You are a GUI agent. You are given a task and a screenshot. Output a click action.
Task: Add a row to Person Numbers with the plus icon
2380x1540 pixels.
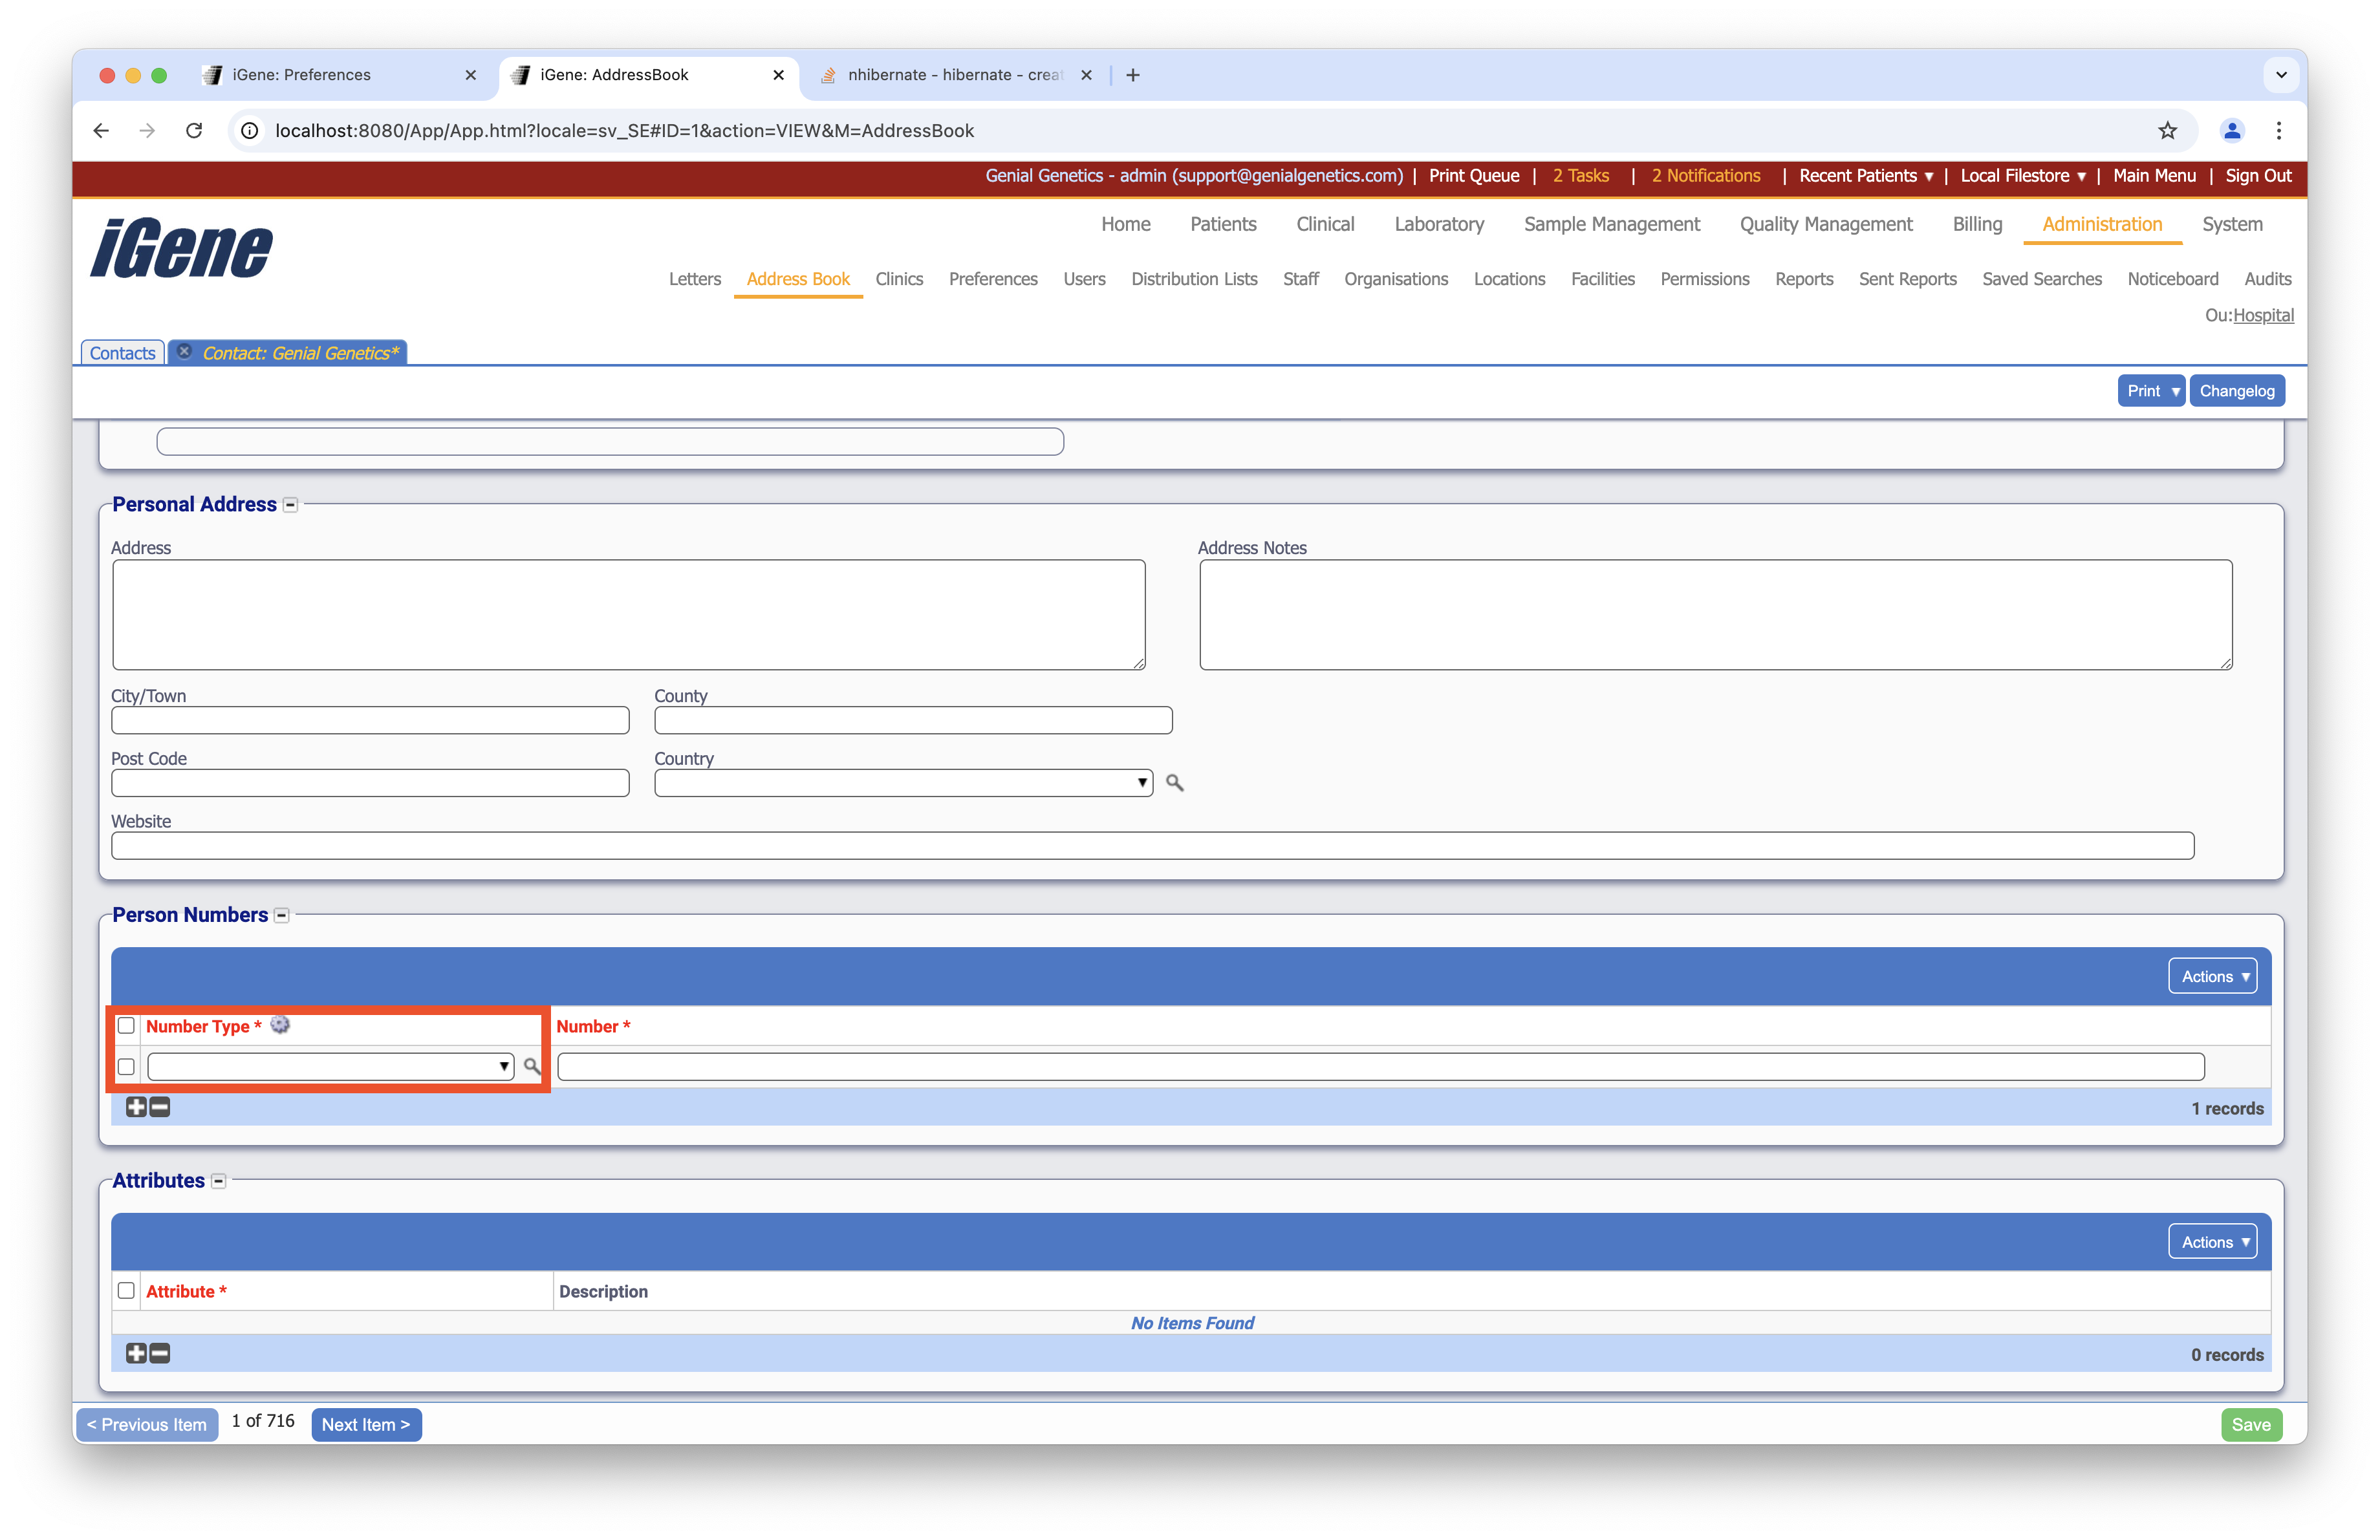(x=136, y=1106)
